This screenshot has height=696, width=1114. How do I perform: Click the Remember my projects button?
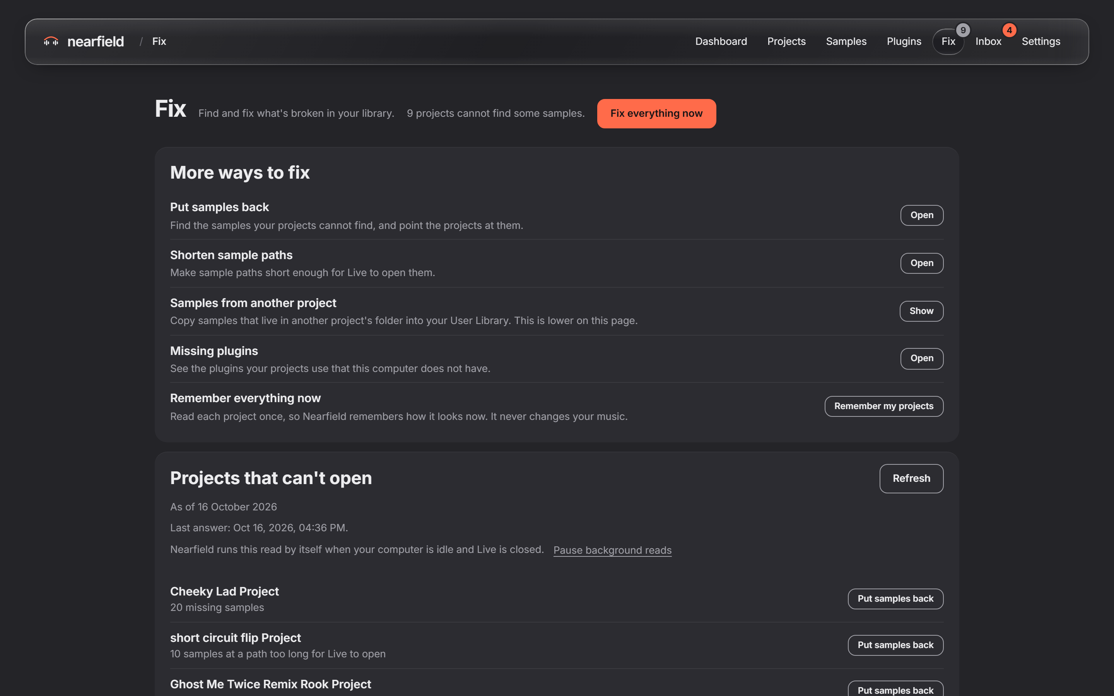coord(884,406)
